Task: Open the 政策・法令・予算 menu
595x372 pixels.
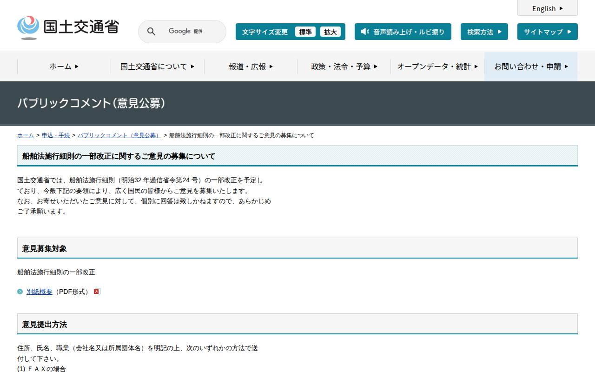Action: click(344, 66)
